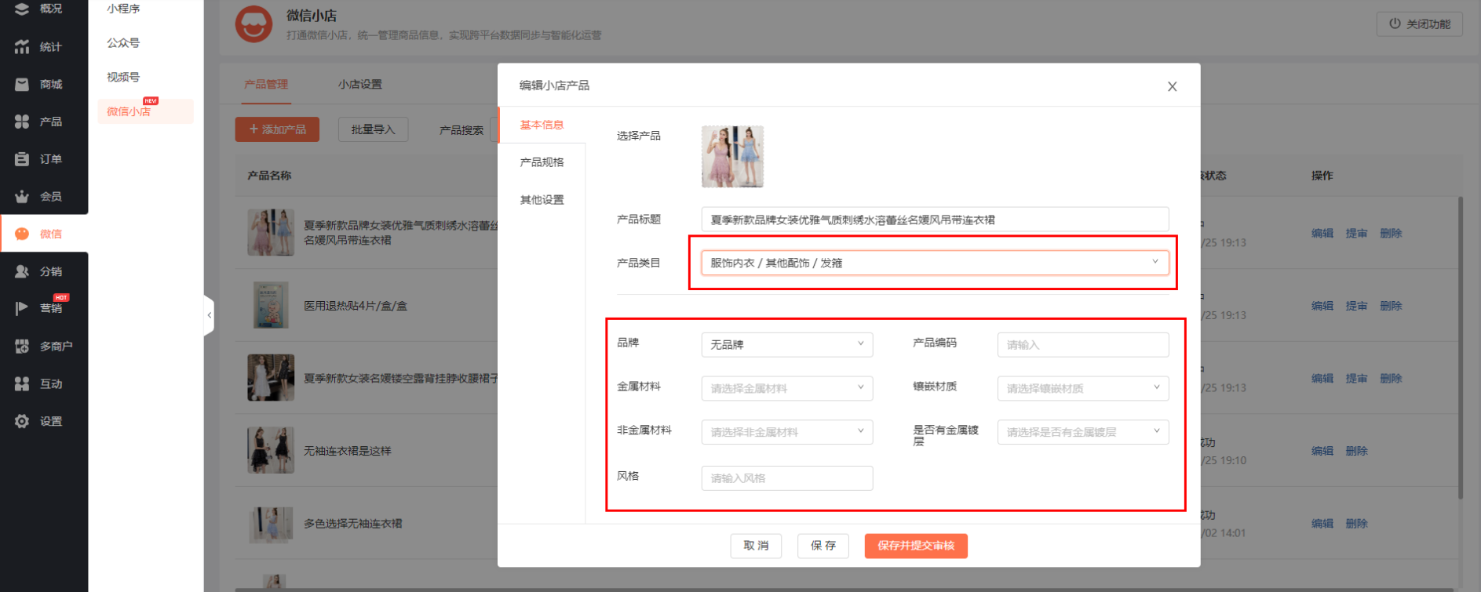Click the 产品编码 input field
Screen dimensions: 1481x592
[1083, 344]
